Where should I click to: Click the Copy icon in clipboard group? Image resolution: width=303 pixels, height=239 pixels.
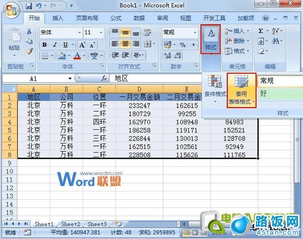29,41
